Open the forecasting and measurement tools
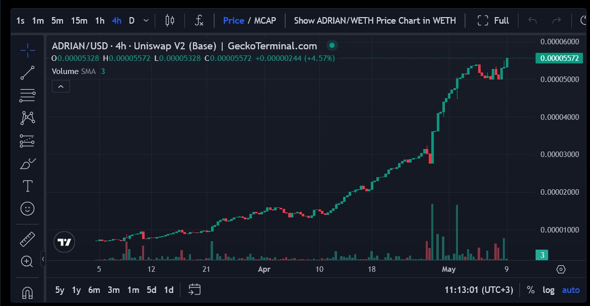 pyautogui.click(x=28, y=141)
